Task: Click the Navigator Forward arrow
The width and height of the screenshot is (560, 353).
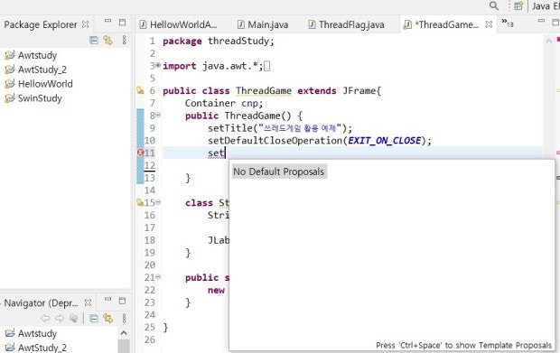Action: point(60,318)
